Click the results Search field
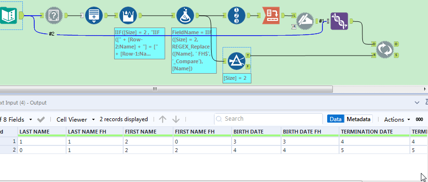This screenshot has height=182, width=428. pyautogui.click(x=268, y=119)
